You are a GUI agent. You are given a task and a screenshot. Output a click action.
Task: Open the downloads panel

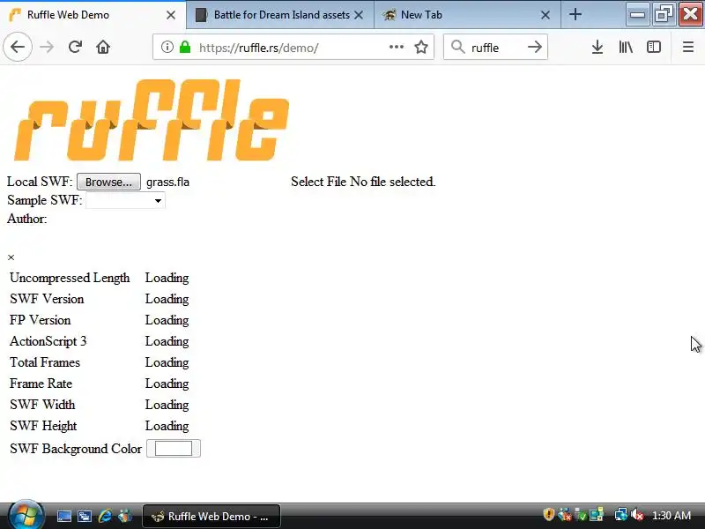click(597, 47)
